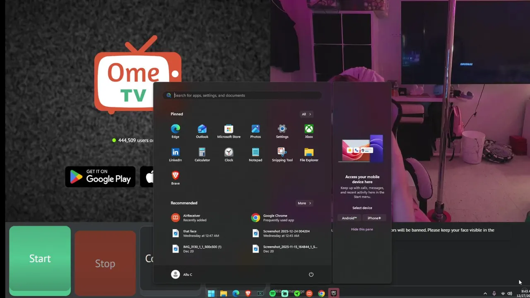Open Spotify from the taskbar
The width and height of the screenshot is (530, 298).
tap(272, 293)
